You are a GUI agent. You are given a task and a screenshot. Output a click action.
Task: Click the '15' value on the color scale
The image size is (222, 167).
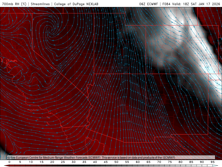(41, 162)
